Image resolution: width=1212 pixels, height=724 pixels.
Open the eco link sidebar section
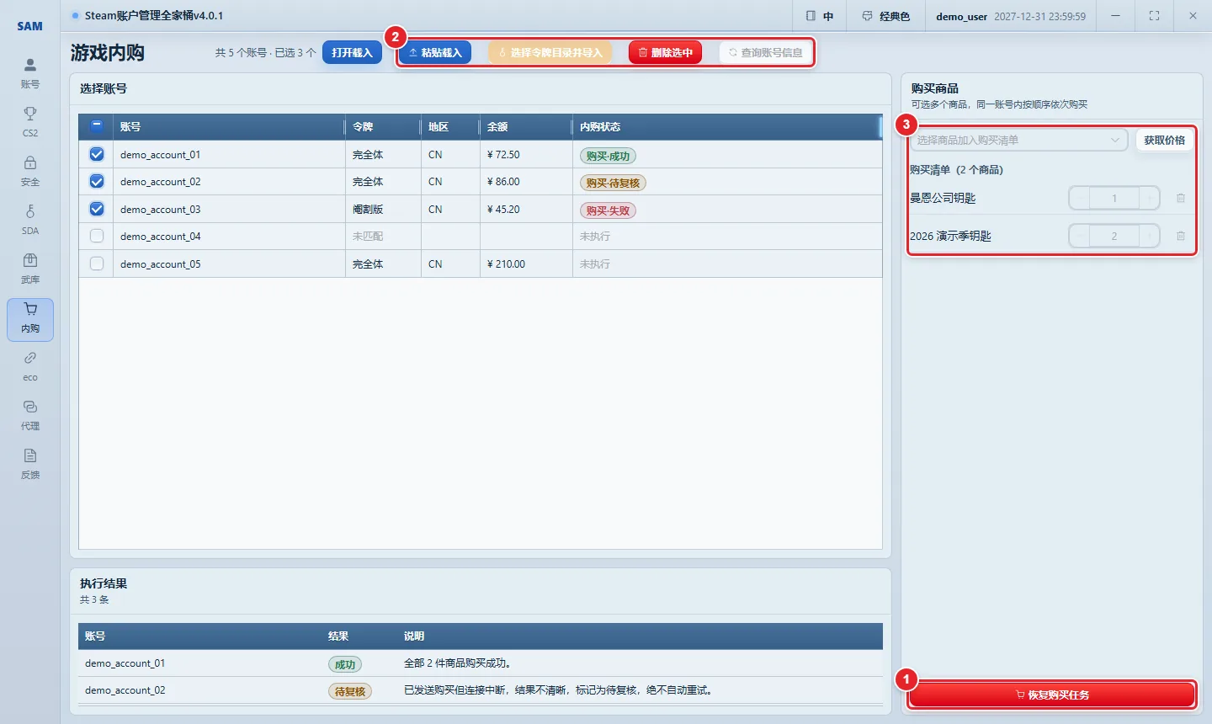coord(30,367)
